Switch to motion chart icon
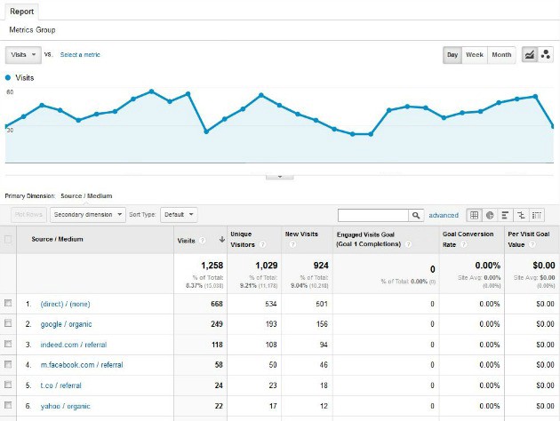The width and height of the screenshot is (560, 421). click(546, 55)
